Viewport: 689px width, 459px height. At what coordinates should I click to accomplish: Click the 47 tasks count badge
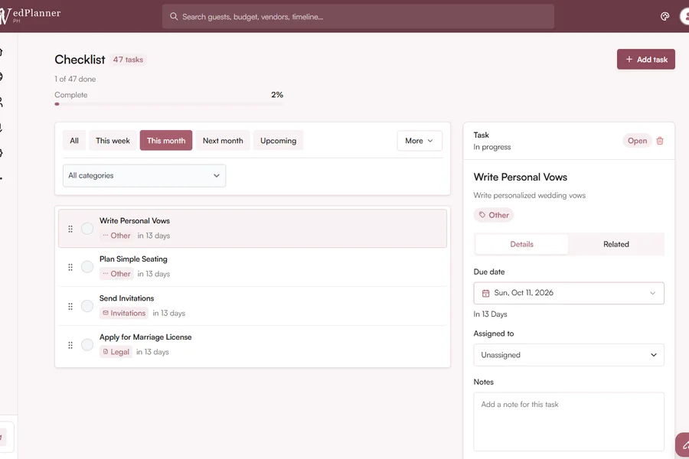(x=128, y=60)
